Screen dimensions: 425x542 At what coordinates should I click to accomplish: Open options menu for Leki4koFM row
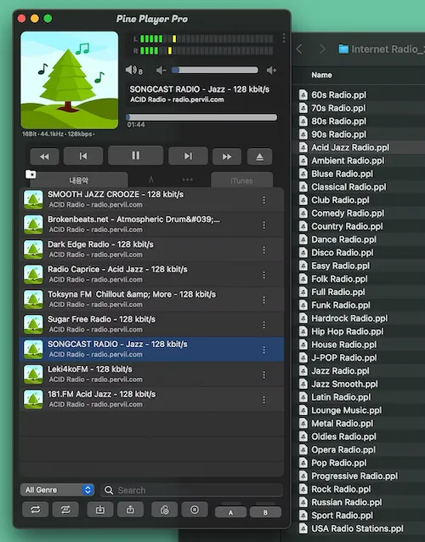coord(264,374)
